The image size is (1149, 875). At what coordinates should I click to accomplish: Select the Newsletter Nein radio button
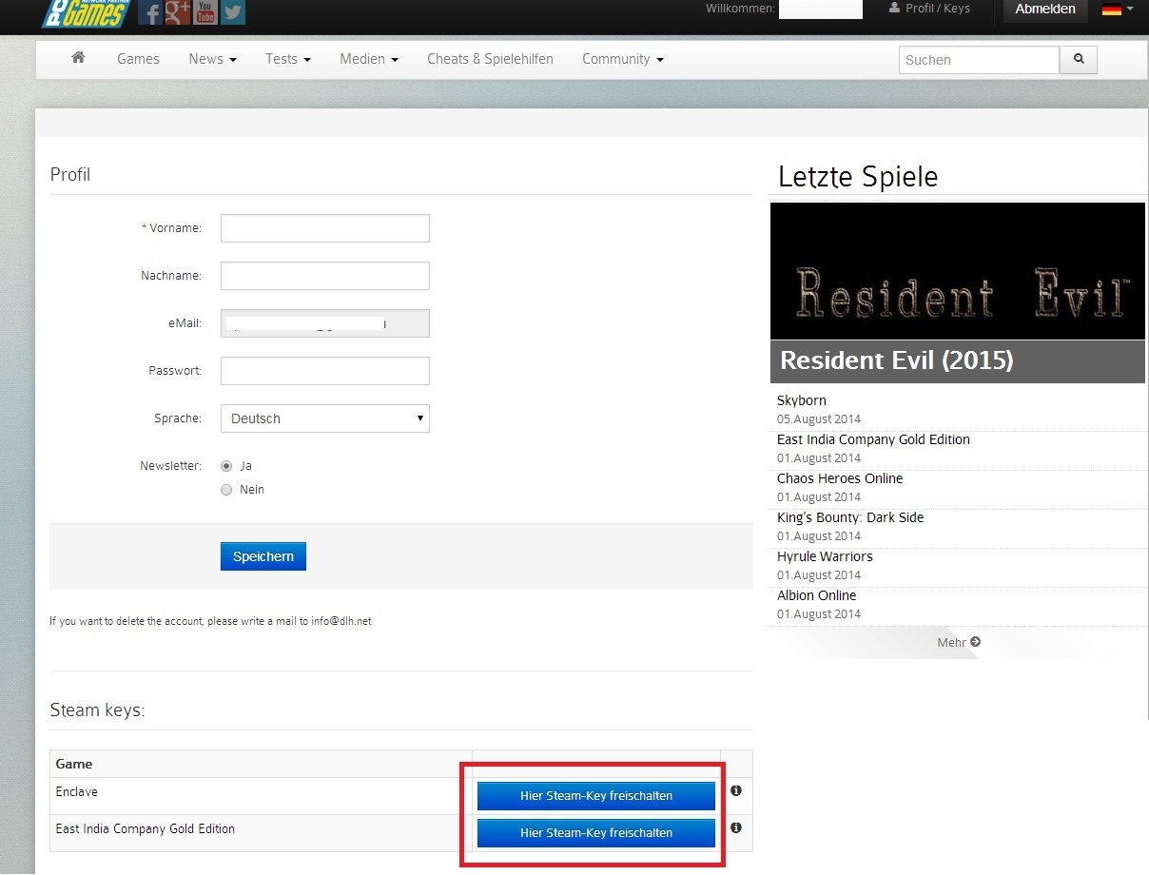pos(226,490)
